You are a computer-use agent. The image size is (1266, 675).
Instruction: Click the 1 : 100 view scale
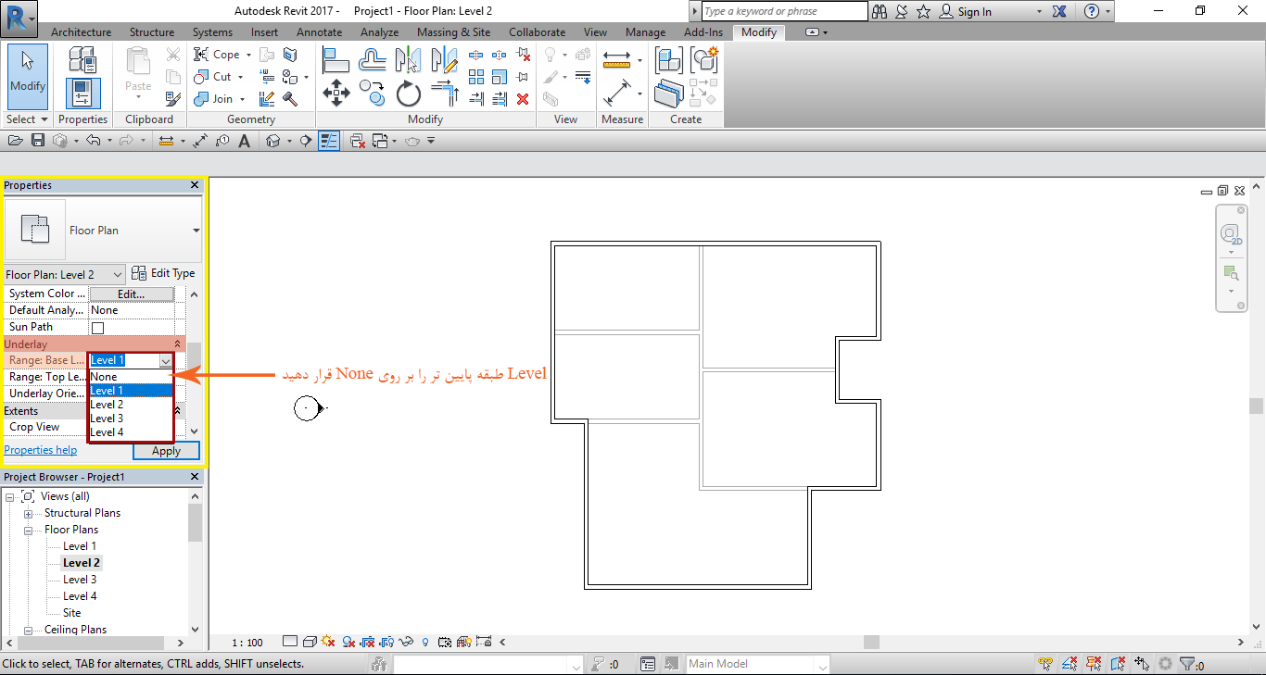point(247,642)
